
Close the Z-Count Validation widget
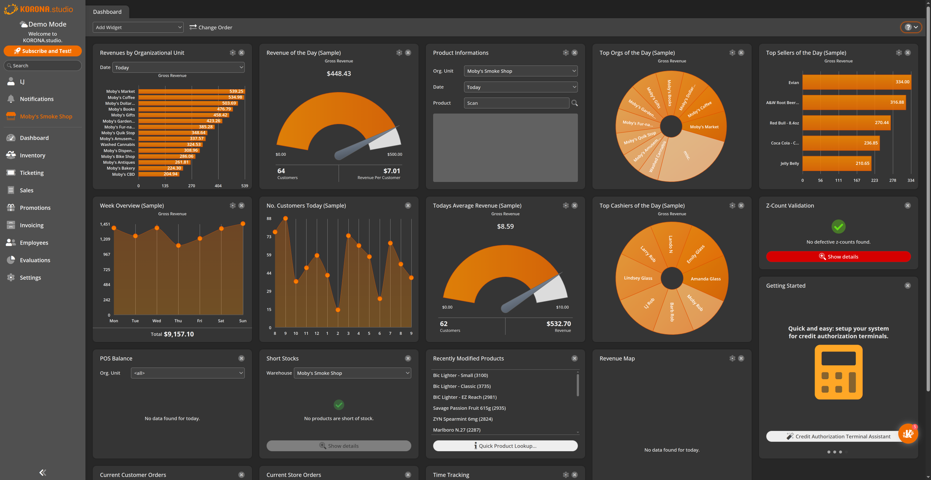click(x=908, y=206)
